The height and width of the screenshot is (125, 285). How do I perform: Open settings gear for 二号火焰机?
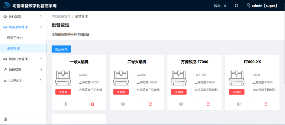pos(123,104)
